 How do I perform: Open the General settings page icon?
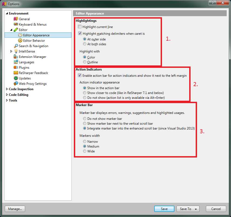(x=16, y=19)
